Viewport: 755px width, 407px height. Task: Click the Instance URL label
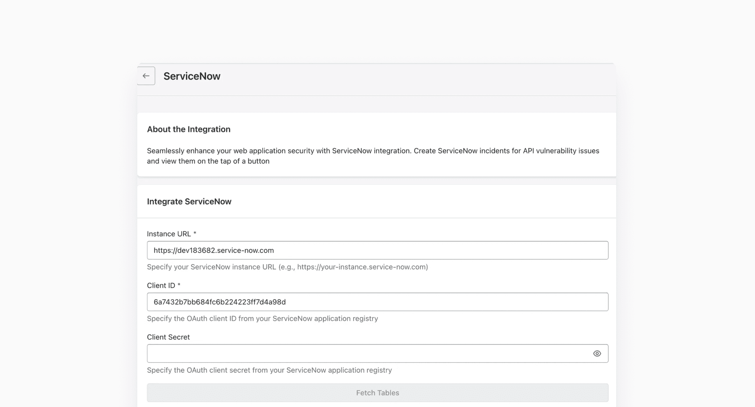click(169, 234)
